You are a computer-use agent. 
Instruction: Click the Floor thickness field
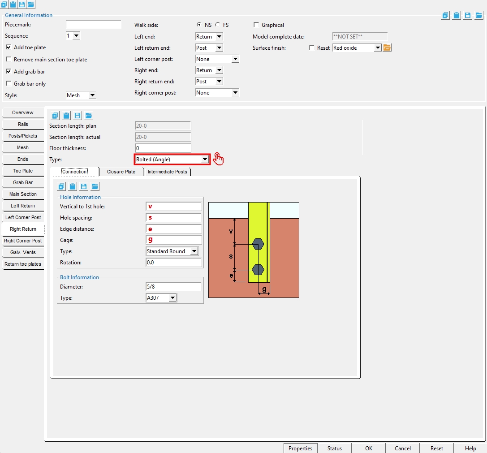tap(163, 148)
